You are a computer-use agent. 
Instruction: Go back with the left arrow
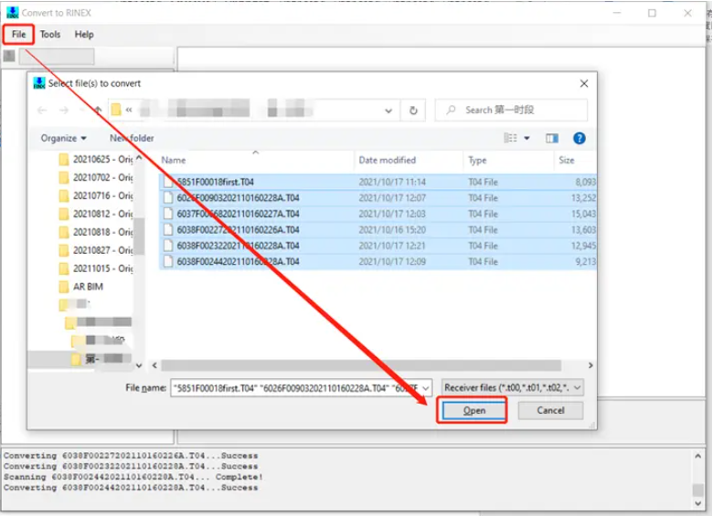[42, 111]
